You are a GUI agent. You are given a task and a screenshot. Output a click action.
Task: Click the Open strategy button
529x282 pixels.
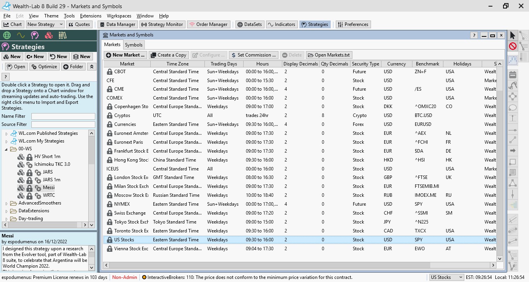[x=15, y=67]
